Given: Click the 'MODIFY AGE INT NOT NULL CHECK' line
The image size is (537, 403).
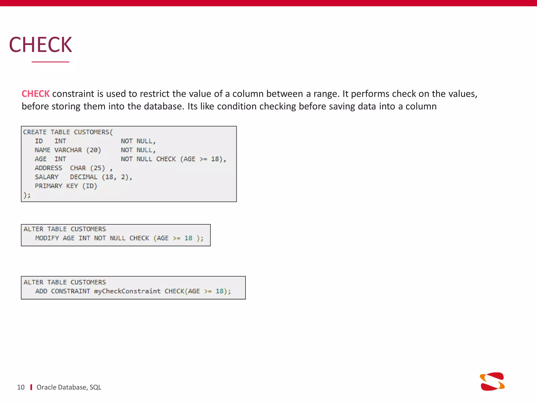Looking at the screenshot, I should (119, 238).
